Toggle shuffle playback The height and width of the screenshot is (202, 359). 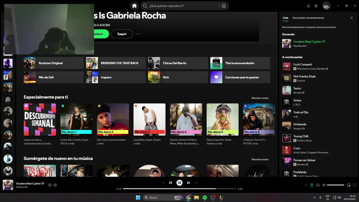[163, 183]
